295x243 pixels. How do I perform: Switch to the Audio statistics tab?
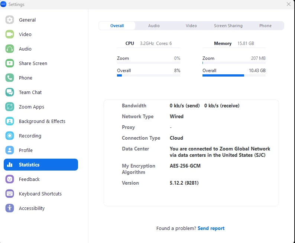pyautogui.click(x=154, y=26)
